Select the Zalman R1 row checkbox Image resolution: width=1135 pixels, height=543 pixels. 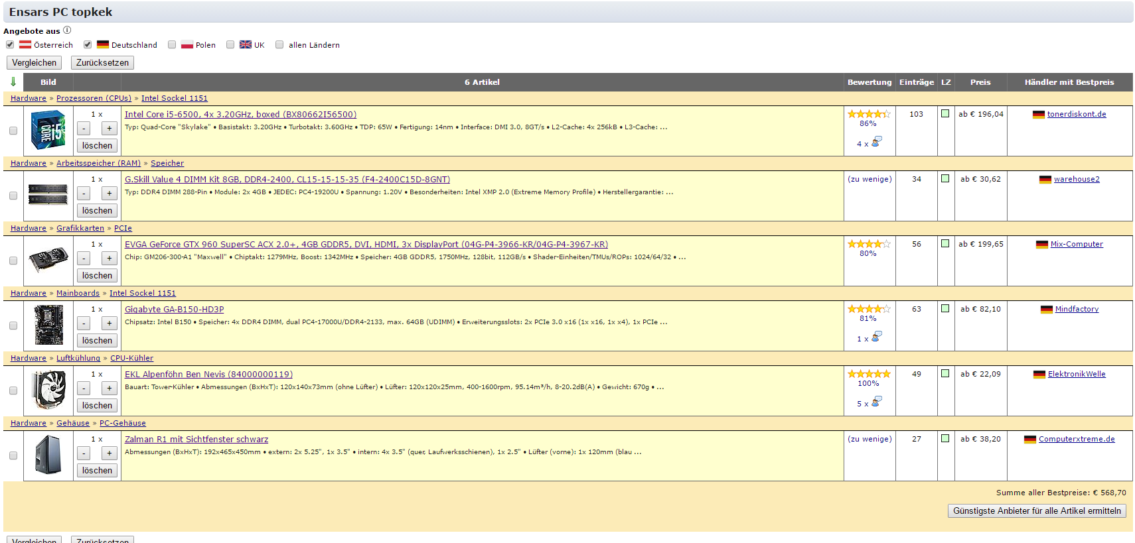(13, 455)
